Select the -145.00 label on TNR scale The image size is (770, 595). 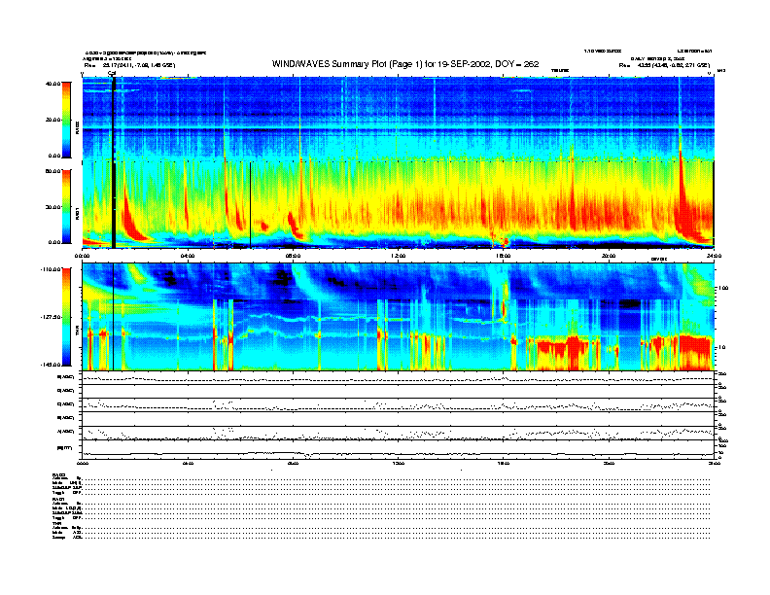(x=51, y=365)
